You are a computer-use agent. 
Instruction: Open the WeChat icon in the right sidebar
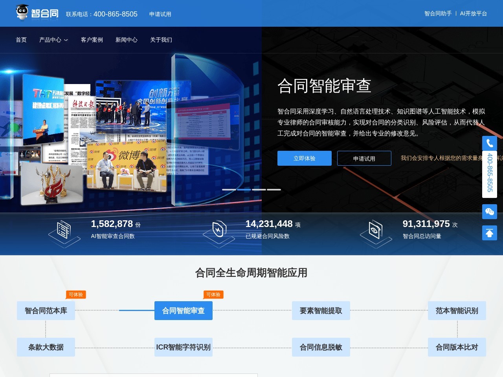tap(490, 212)
